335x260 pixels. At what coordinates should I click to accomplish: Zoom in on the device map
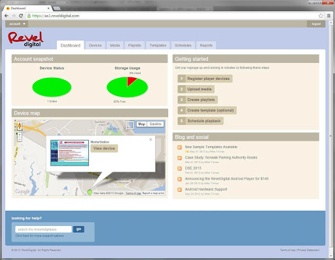(20, 135)
